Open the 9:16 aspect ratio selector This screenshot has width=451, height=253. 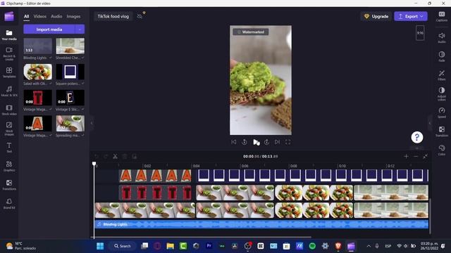[x=420, y=33]
